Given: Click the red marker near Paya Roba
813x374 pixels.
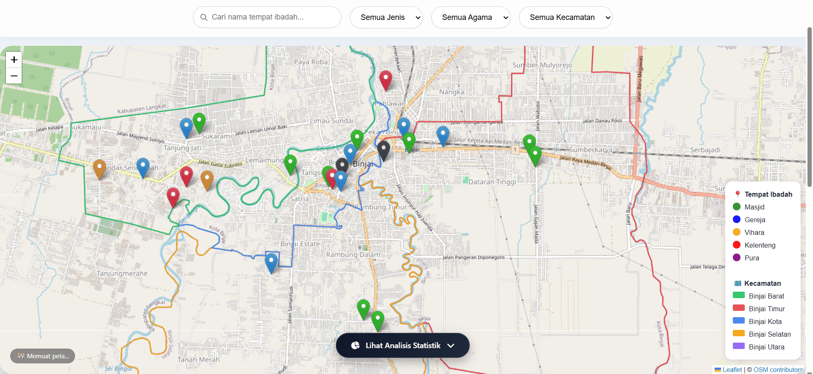Looking at the screenshot, I should (x=385, y=81).
